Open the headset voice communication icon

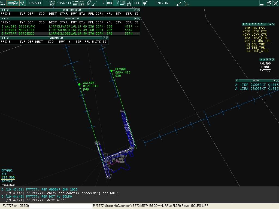tap(23, 3)
